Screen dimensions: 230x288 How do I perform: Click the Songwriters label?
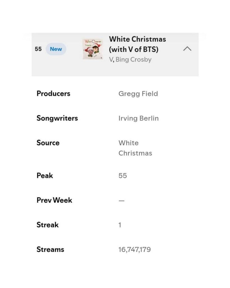point(57,118)
